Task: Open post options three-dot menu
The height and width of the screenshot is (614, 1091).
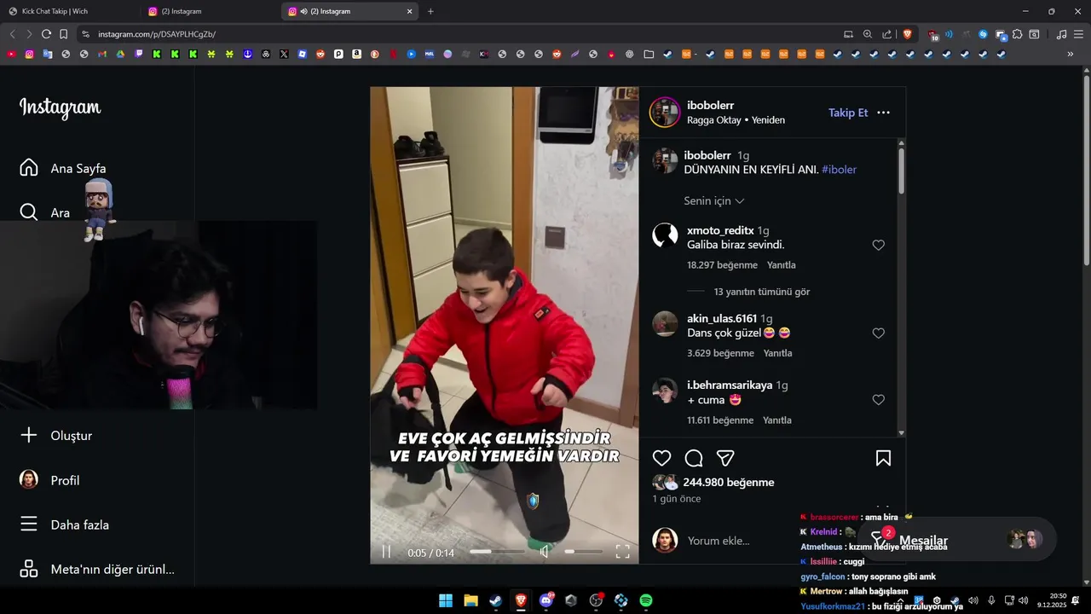Action: pos(884,113)
